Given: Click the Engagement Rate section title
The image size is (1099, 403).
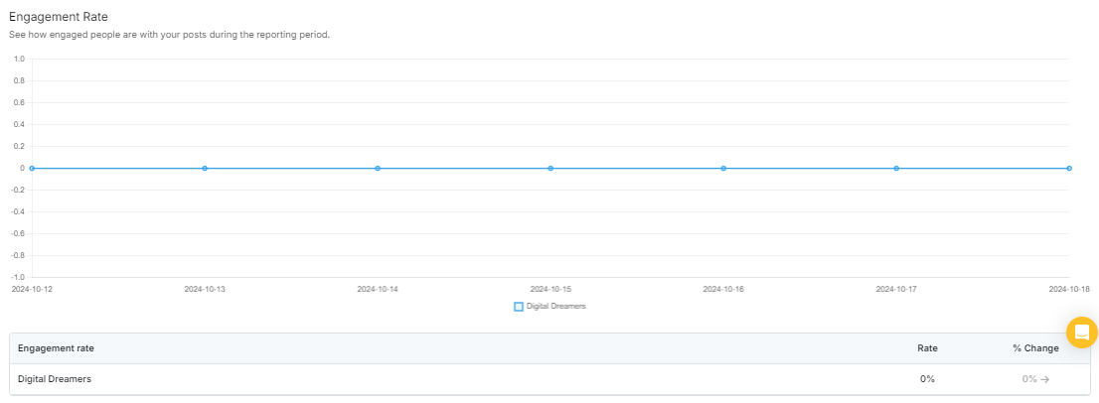Looking at the screenshot, I should tap(59, 17).
